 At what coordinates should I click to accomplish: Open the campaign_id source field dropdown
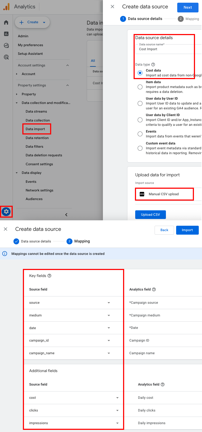(x=109, y=340)
